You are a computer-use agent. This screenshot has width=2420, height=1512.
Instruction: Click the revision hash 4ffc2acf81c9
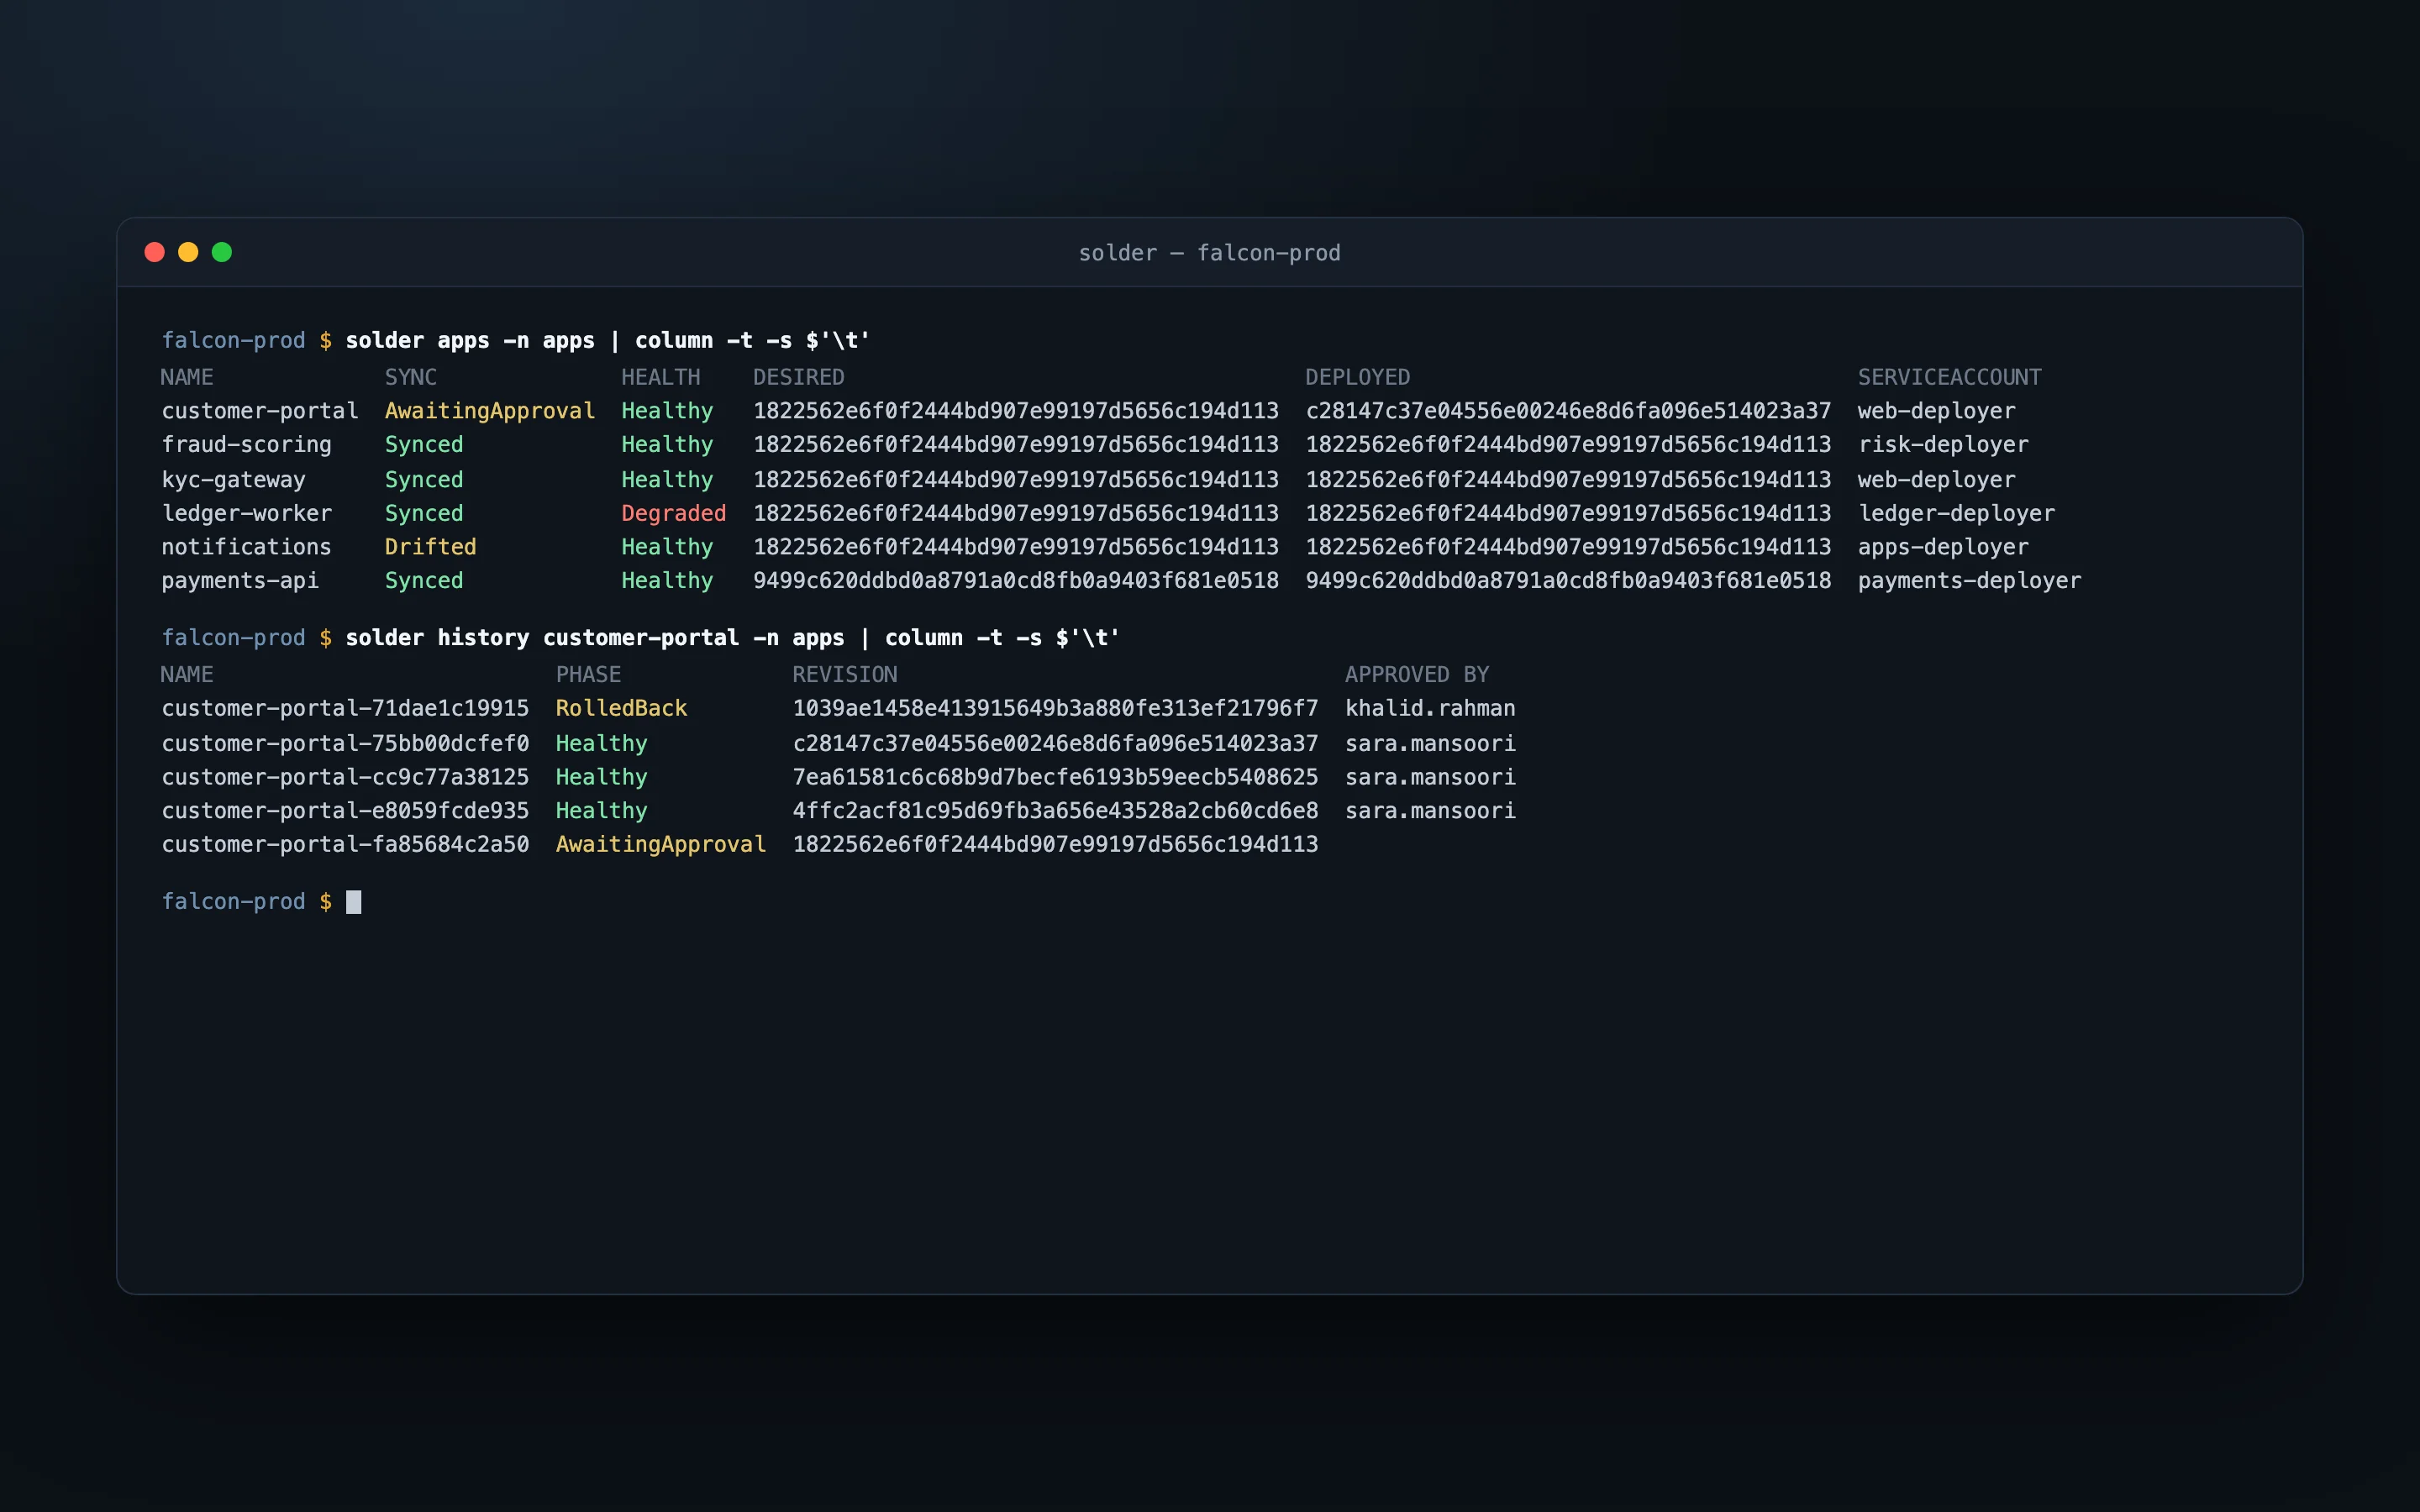click(x=1055, y=811)
